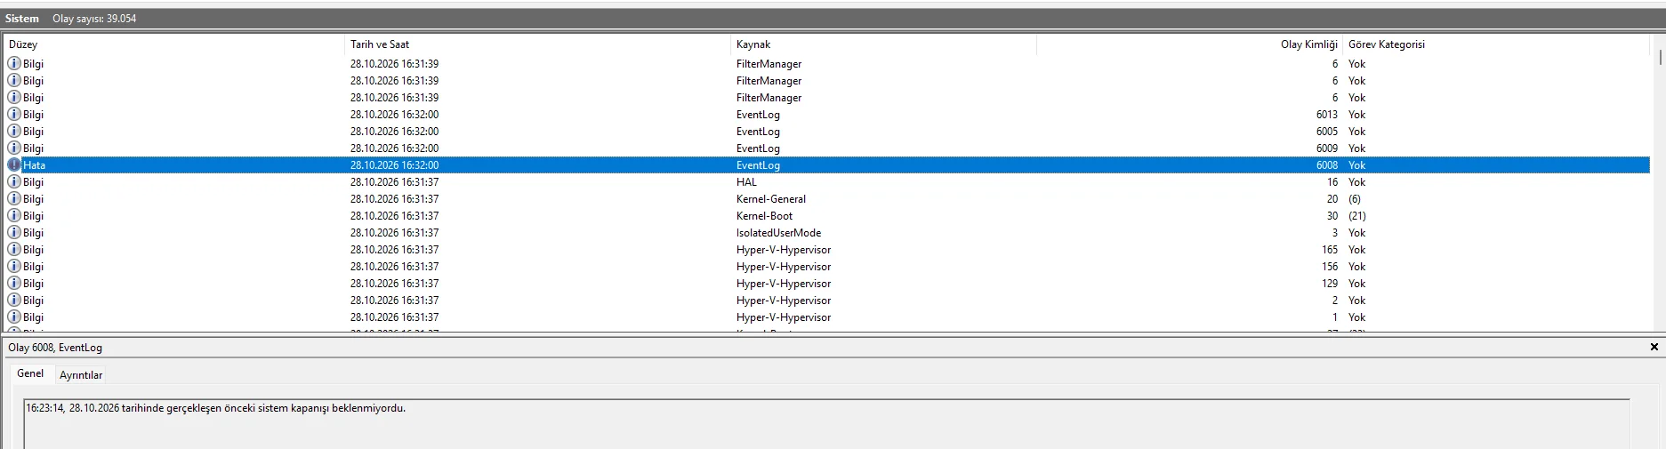Click the Görev Kategorisi column header
Image resolution: width=1666 pixels, height=449 pixels.
(x=1497, y=44)
